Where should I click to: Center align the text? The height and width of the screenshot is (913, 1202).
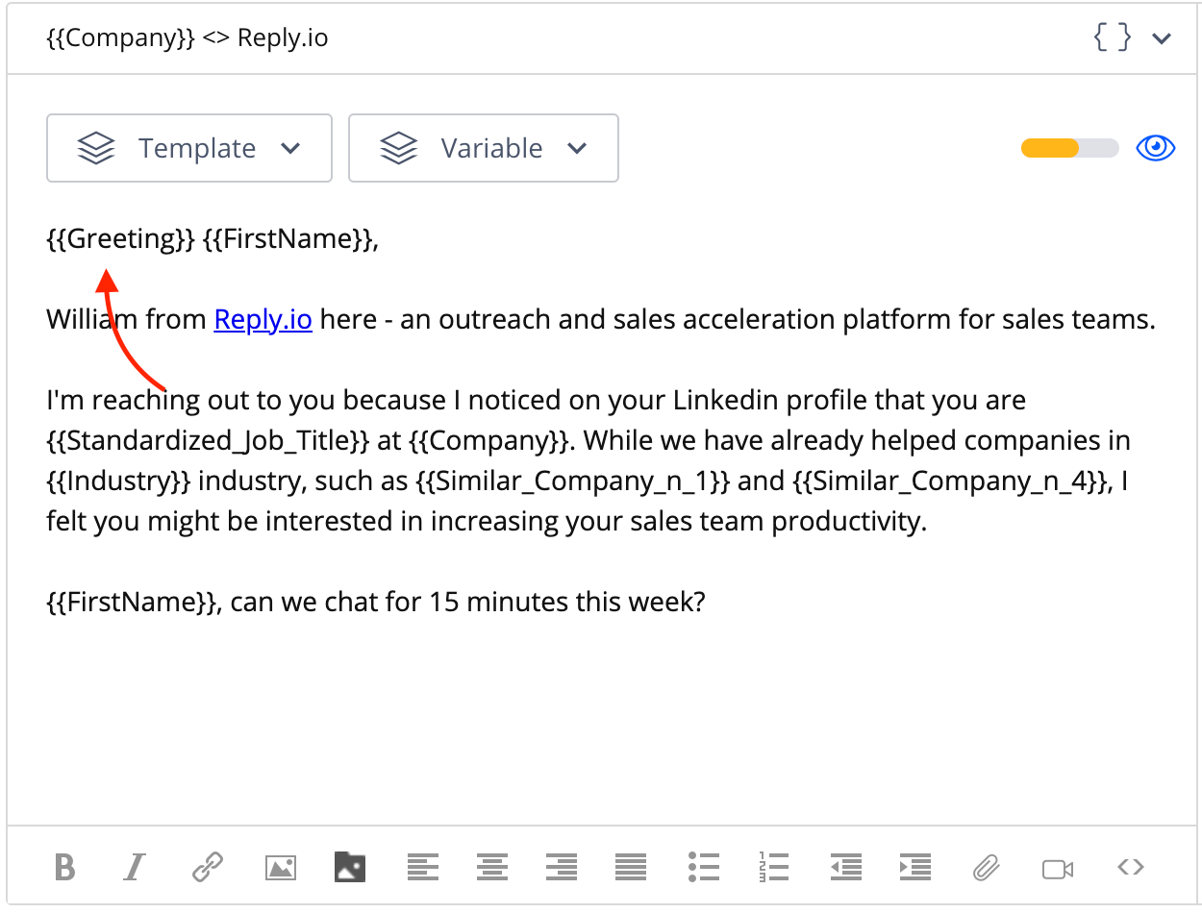(x=492, y=868)
